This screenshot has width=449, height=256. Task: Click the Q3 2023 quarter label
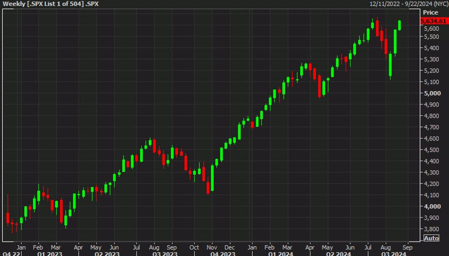click(x=165, y=254)
